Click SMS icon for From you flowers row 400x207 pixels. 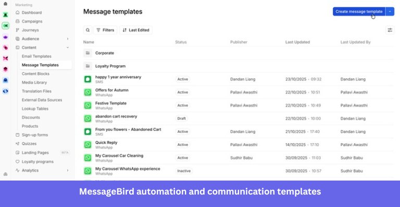pyautogui.click(x=87, y=132)
